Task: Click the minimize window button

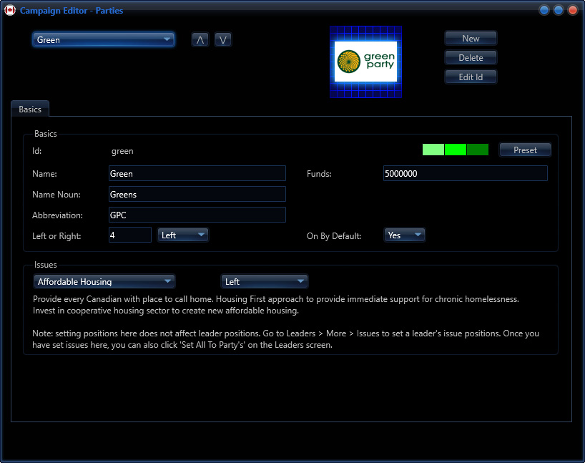Action: (544, 10)
